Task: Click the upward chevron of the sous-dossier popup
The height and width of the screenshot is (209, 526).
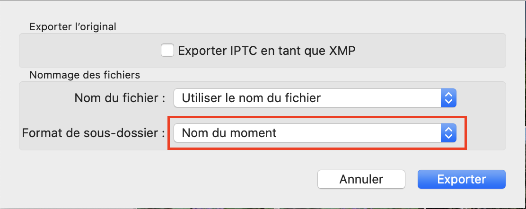Action: [x=448, y=130]
